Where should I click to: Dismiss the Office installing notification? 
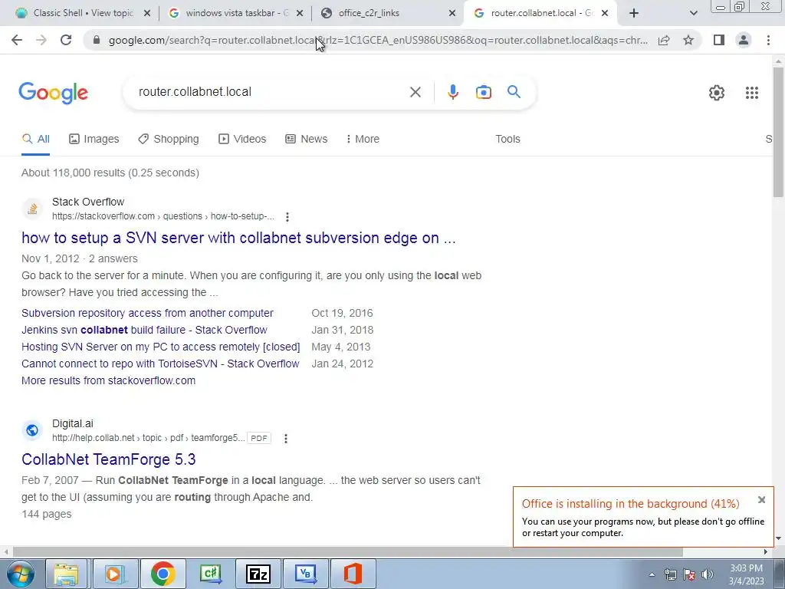[761, 500]
